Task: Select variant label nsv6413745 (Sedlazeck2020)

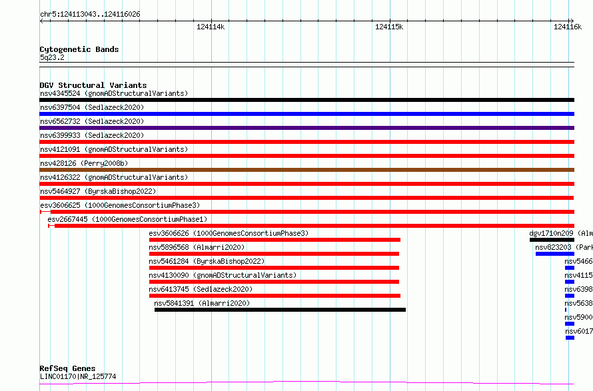Action: 201,289
